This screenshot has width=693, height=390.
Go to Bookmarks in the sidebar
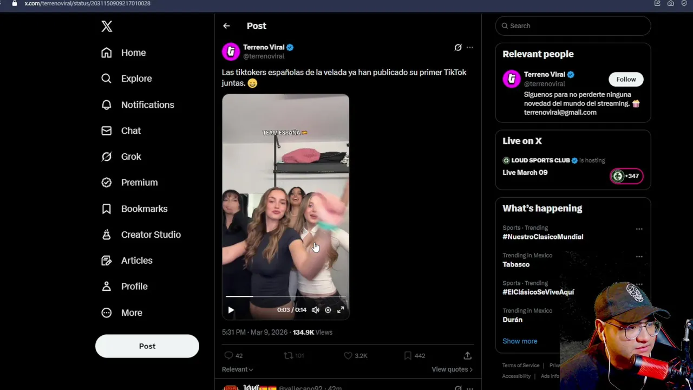coord(143,209)
